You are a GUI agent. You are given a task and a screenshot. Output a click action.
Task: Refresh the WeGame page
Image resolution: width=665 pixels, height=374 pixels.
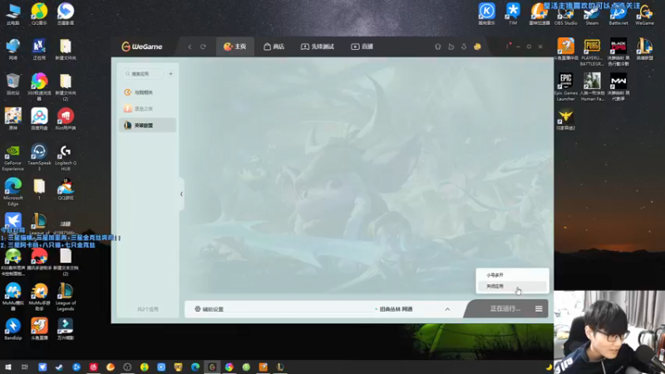pyautogui.click(x=203, y=47)
